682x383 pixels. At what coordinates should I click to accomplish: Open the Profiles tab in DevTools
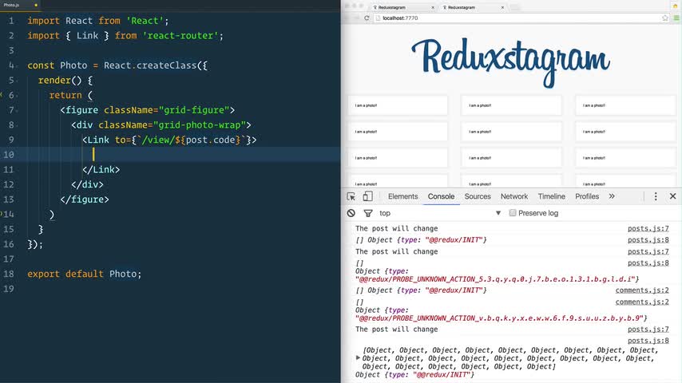pyautogui.click(x=587, y=196)
